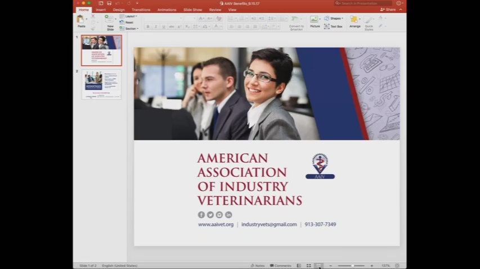Collapse the ribbon with the chevron
Image resolution: width=480 pixels, height=269 pixels.
(401, 10)
